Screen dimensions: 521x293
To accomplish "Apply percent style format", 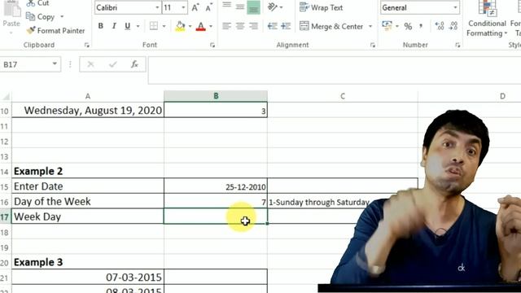I will tap(408, 26).
